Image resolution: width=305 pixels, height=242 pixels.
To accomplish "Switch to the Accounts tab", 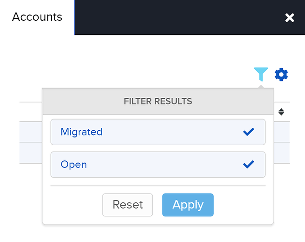I will [37, 17].
